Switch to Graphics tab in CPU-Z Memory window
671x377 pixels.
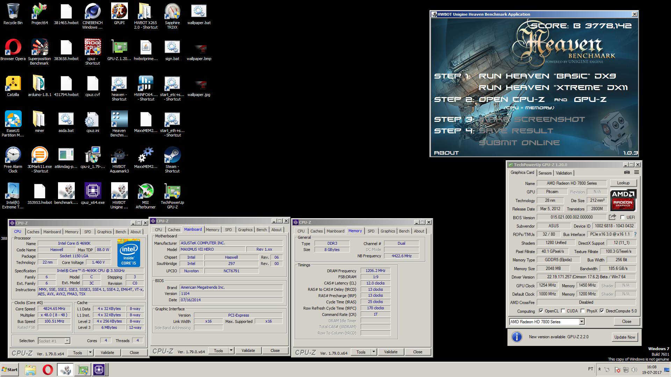tap(388, 231)
